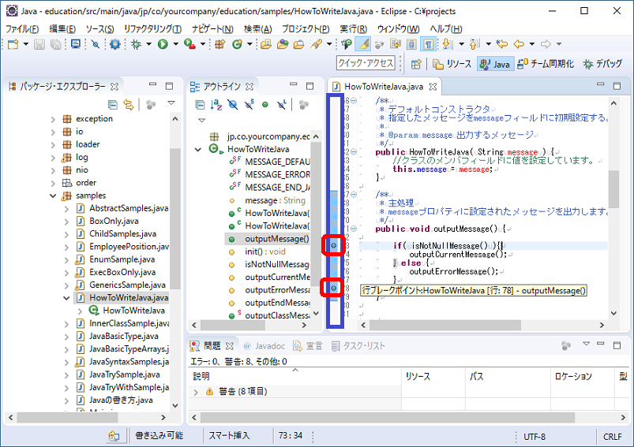Toggle alphabetical Sort in Outline toolbar

coord(216,105)
